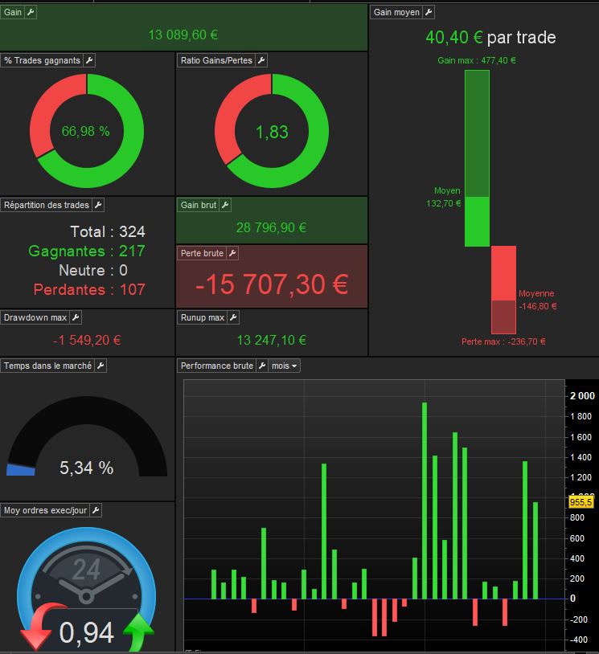
Task: Open Répartition des trades wrench settings
Action: click(98, 205)
